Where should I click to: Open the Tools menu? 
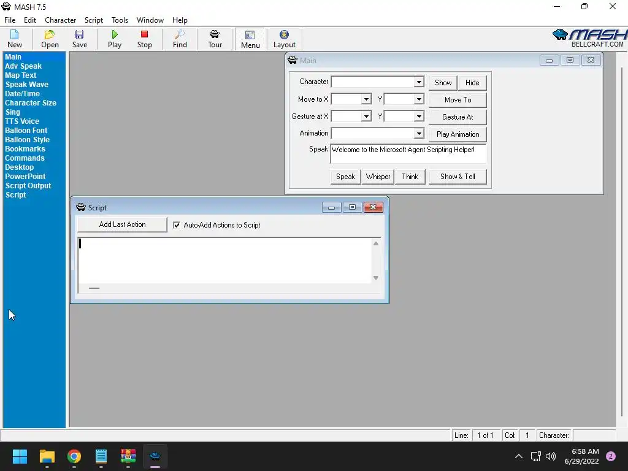(x=120, y=20)
